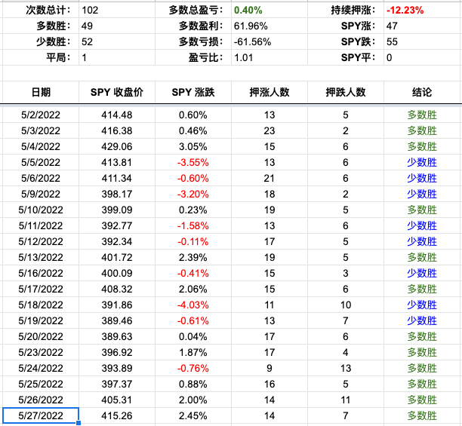Click the 日期 column header
This screenshot has width=462, height=426.
(41, 92)
